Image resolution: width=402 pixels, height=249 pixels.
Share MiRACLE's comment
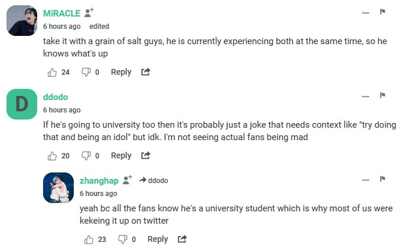tap(145, 72)
